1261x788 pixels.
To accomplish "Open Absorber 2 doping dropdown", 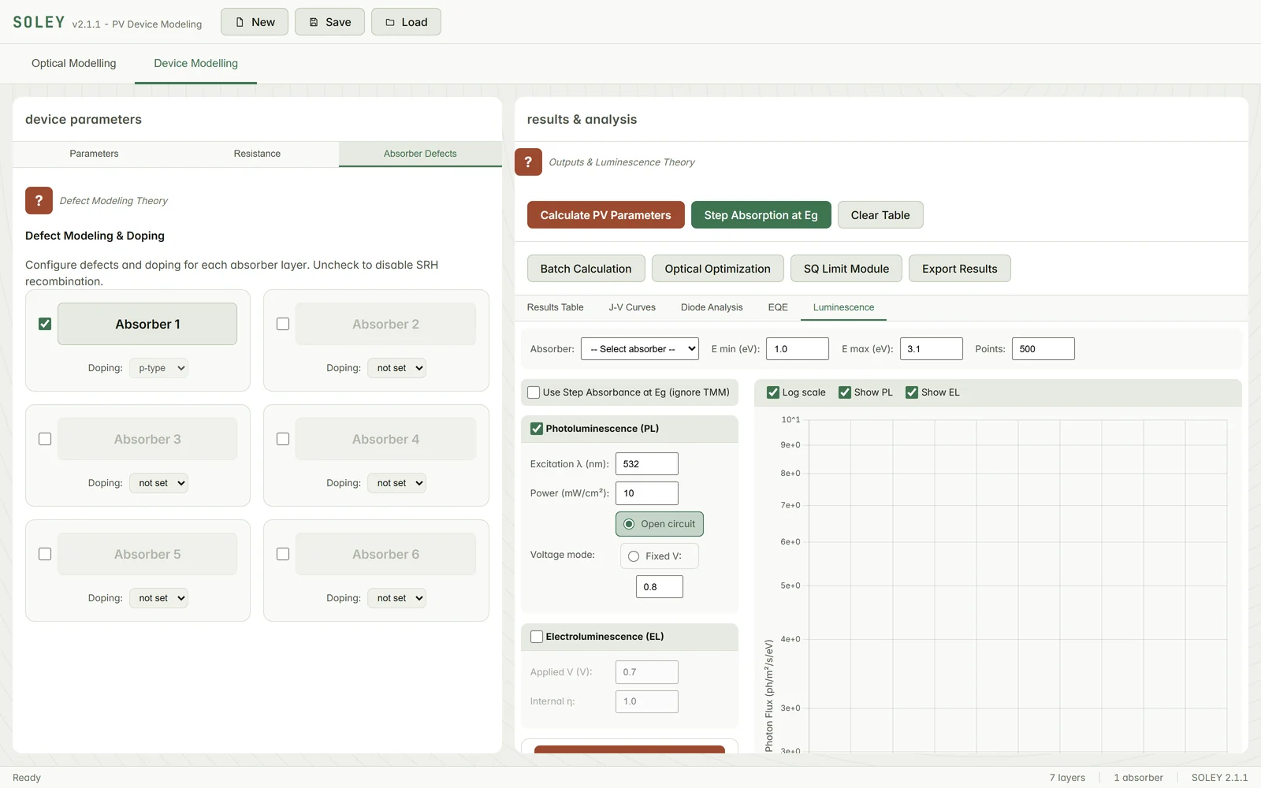I will 396,368.
